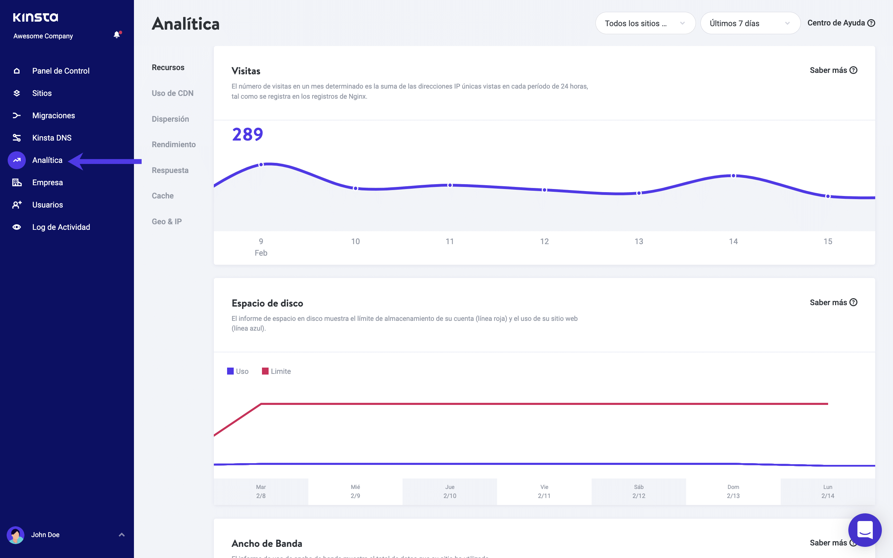Screen dimensions: 893x558
Task: Switch to the Uso de CDN tab
Action: click(172, 93)
